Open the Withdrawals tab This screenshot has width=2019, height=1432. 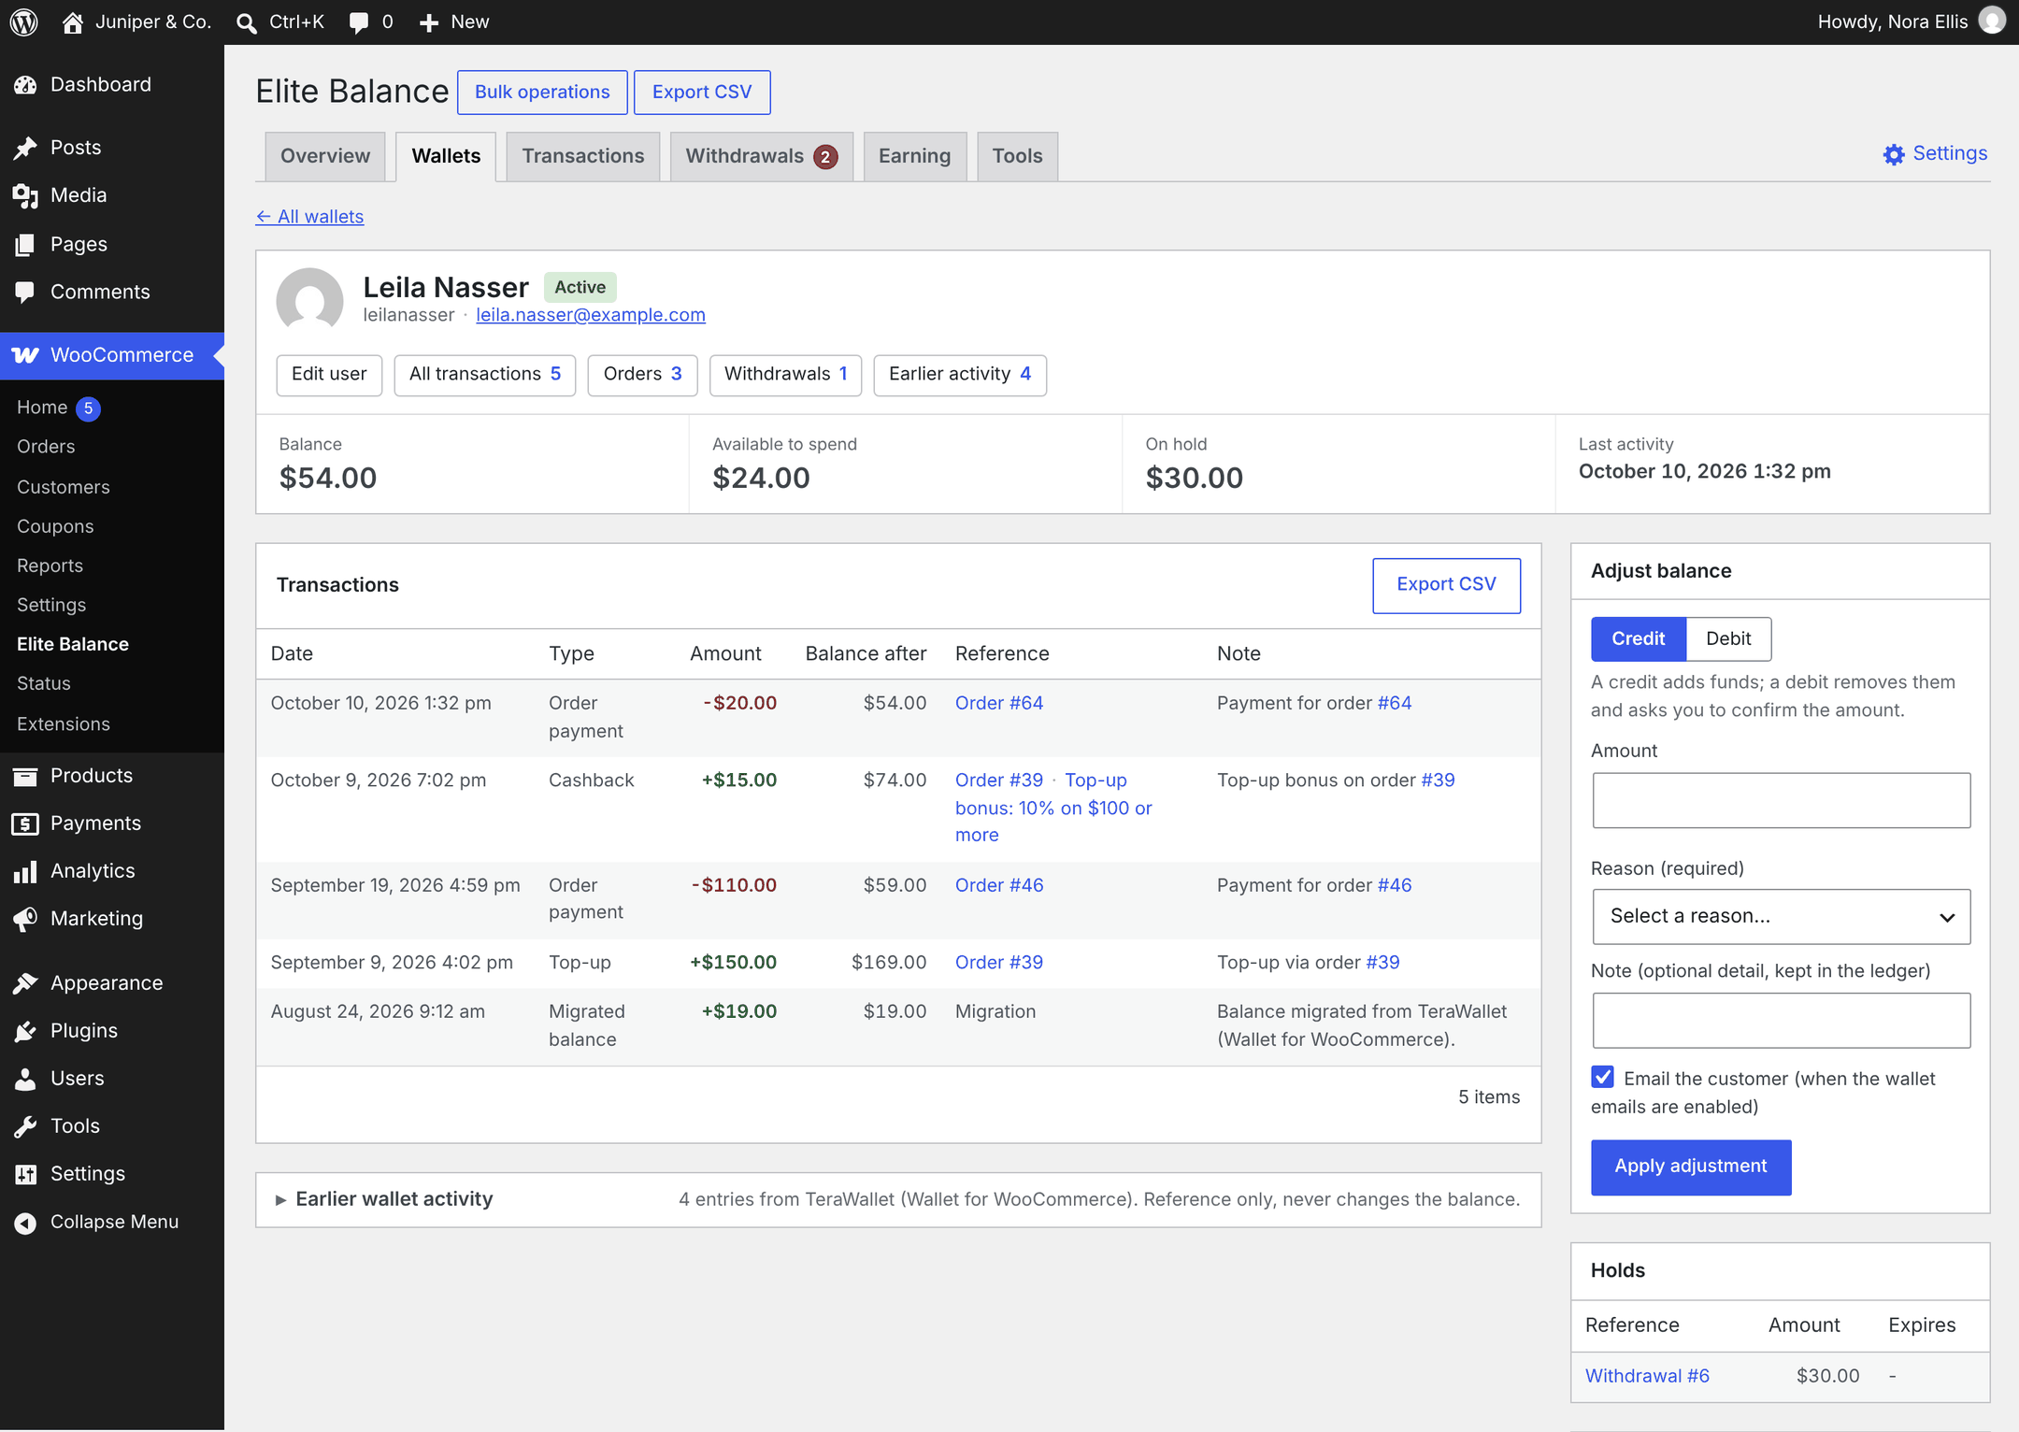coord(761,156)
